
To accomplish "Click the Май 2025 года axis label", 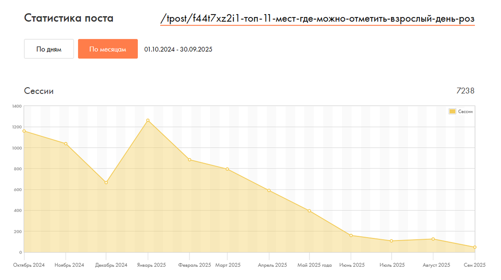I will 314,265.
